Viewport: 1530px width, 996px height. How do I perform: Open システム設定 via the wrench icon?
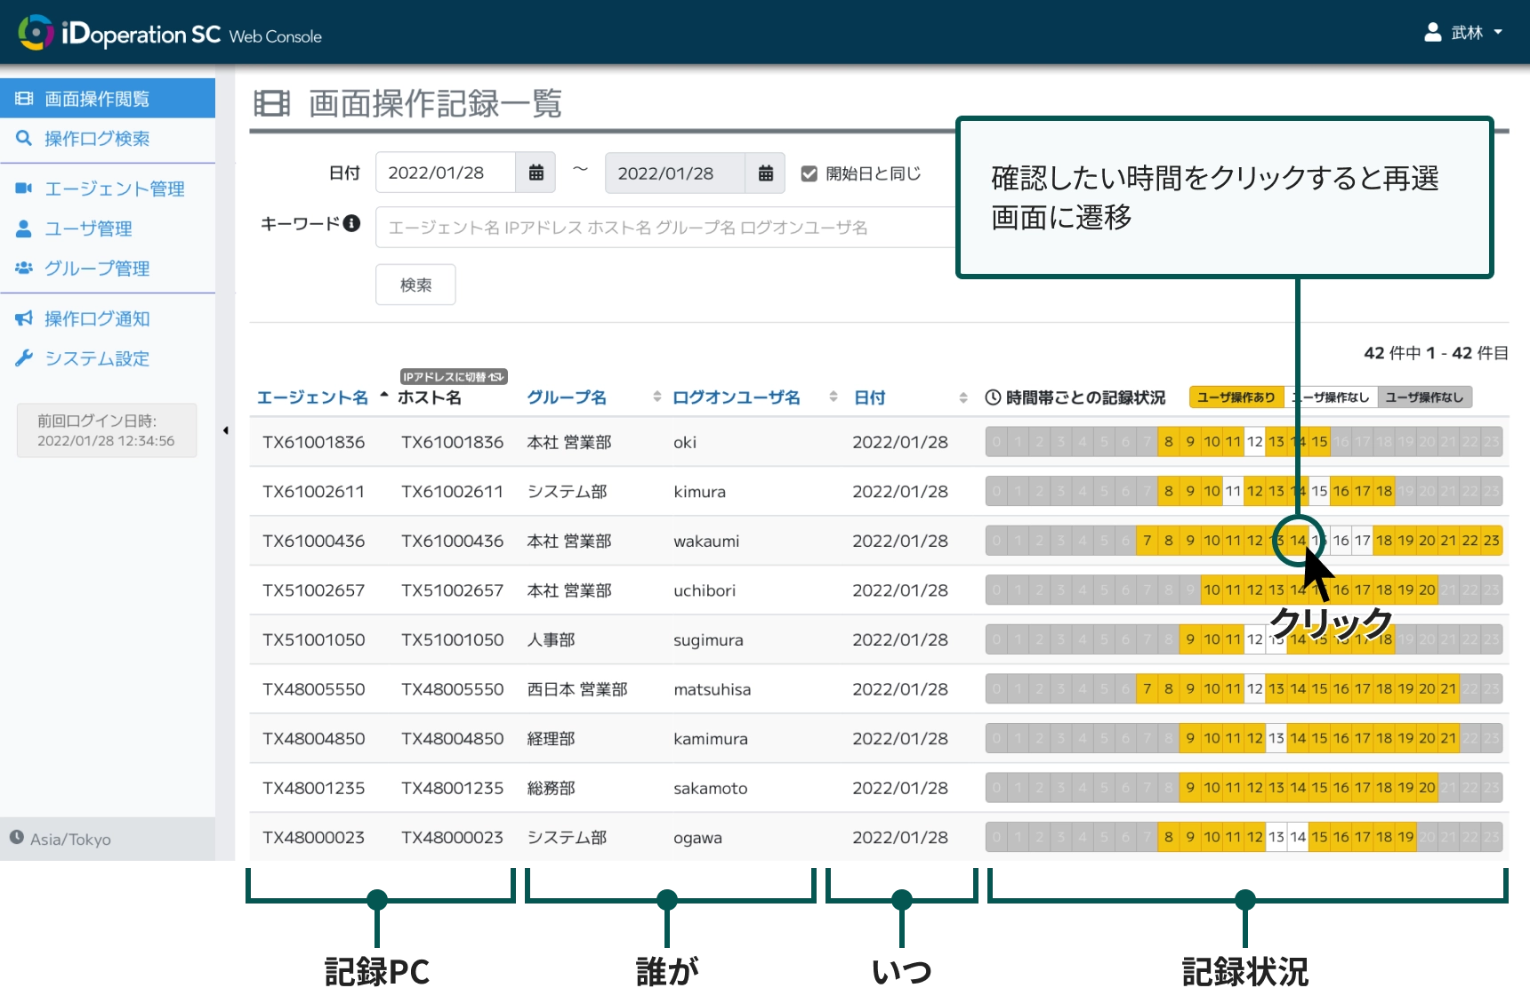click(x=24, y=358)
